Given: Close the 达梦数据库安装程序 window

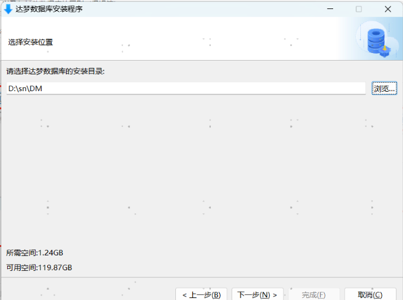Looking at the screenshot, I should 388,9.
